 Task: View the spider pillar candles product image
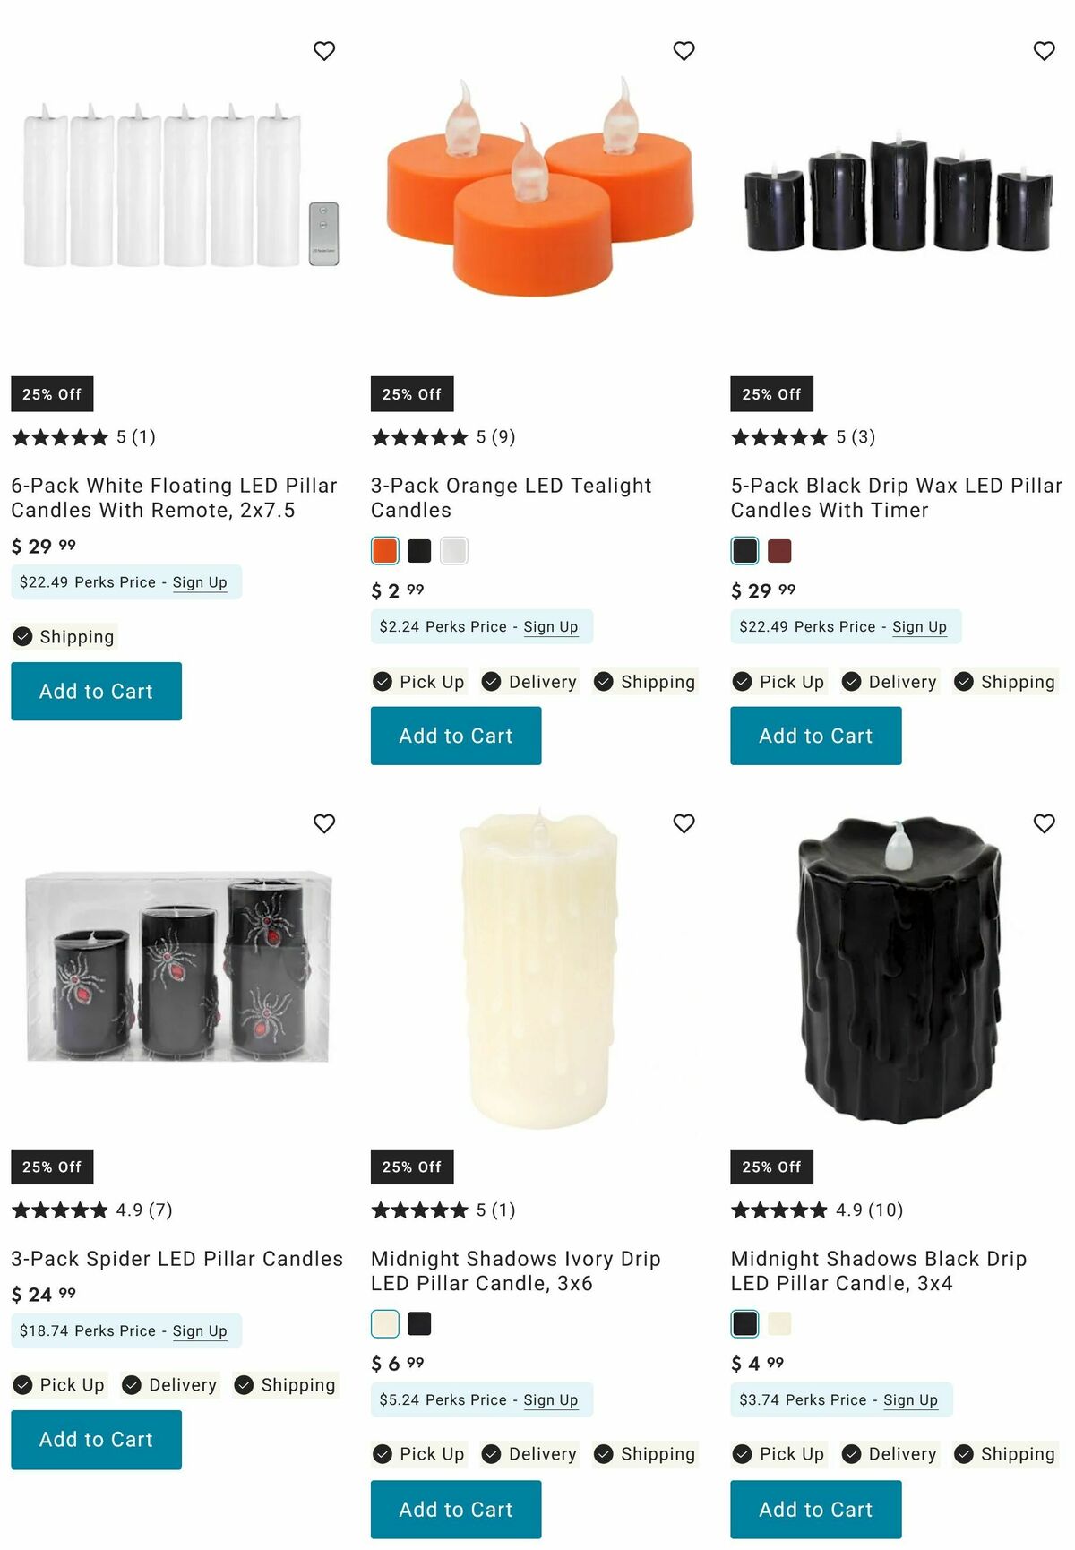(x=178, y=968)
